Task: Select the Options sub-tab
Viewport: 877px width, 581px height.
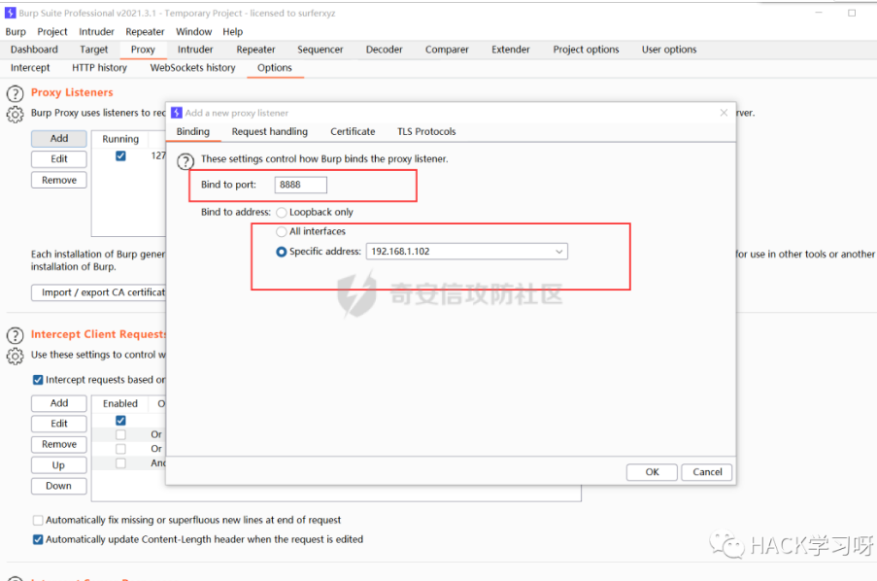Action: click(x=275, y=68)
